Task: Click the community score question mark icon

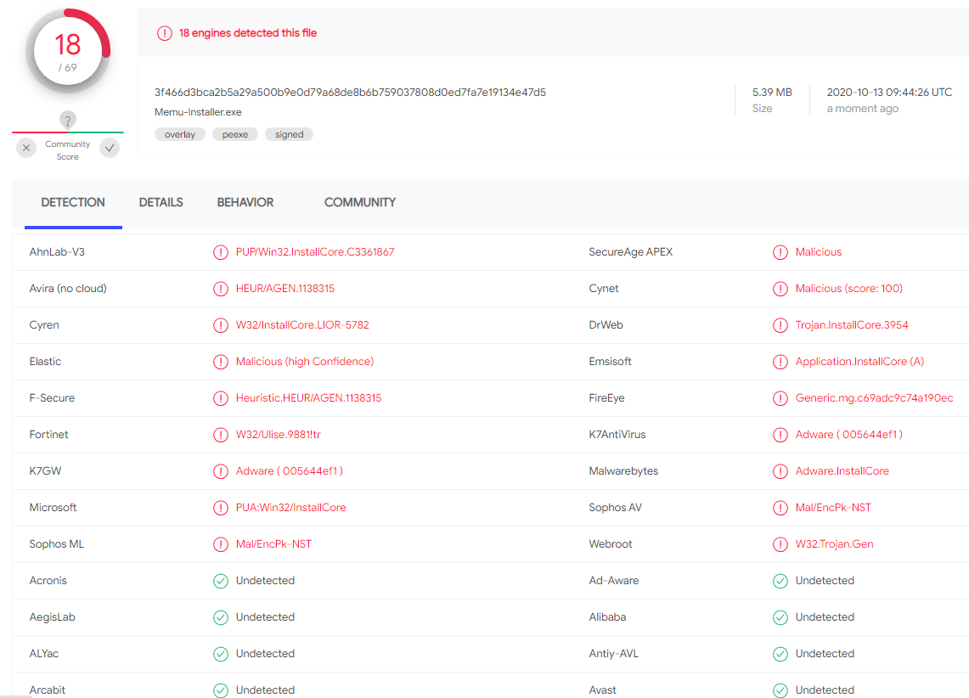Action: pyautogui.click(x=68, y=120)
